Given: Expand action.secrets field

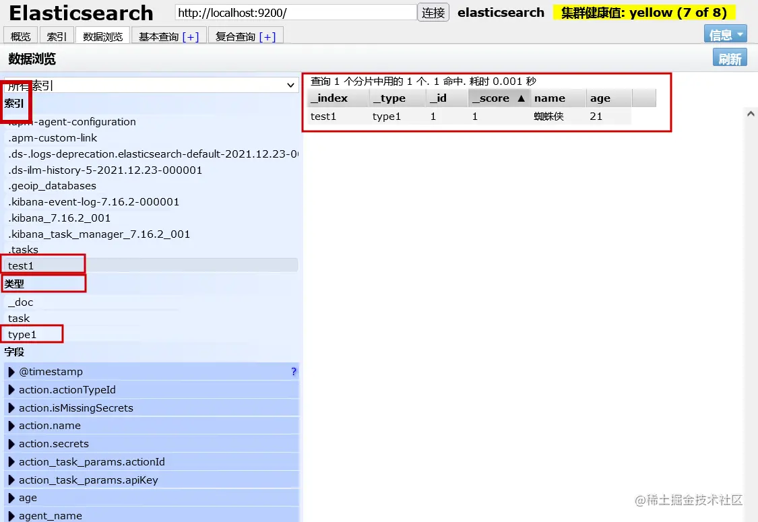Looking at the screenshot, I should 11,444.
